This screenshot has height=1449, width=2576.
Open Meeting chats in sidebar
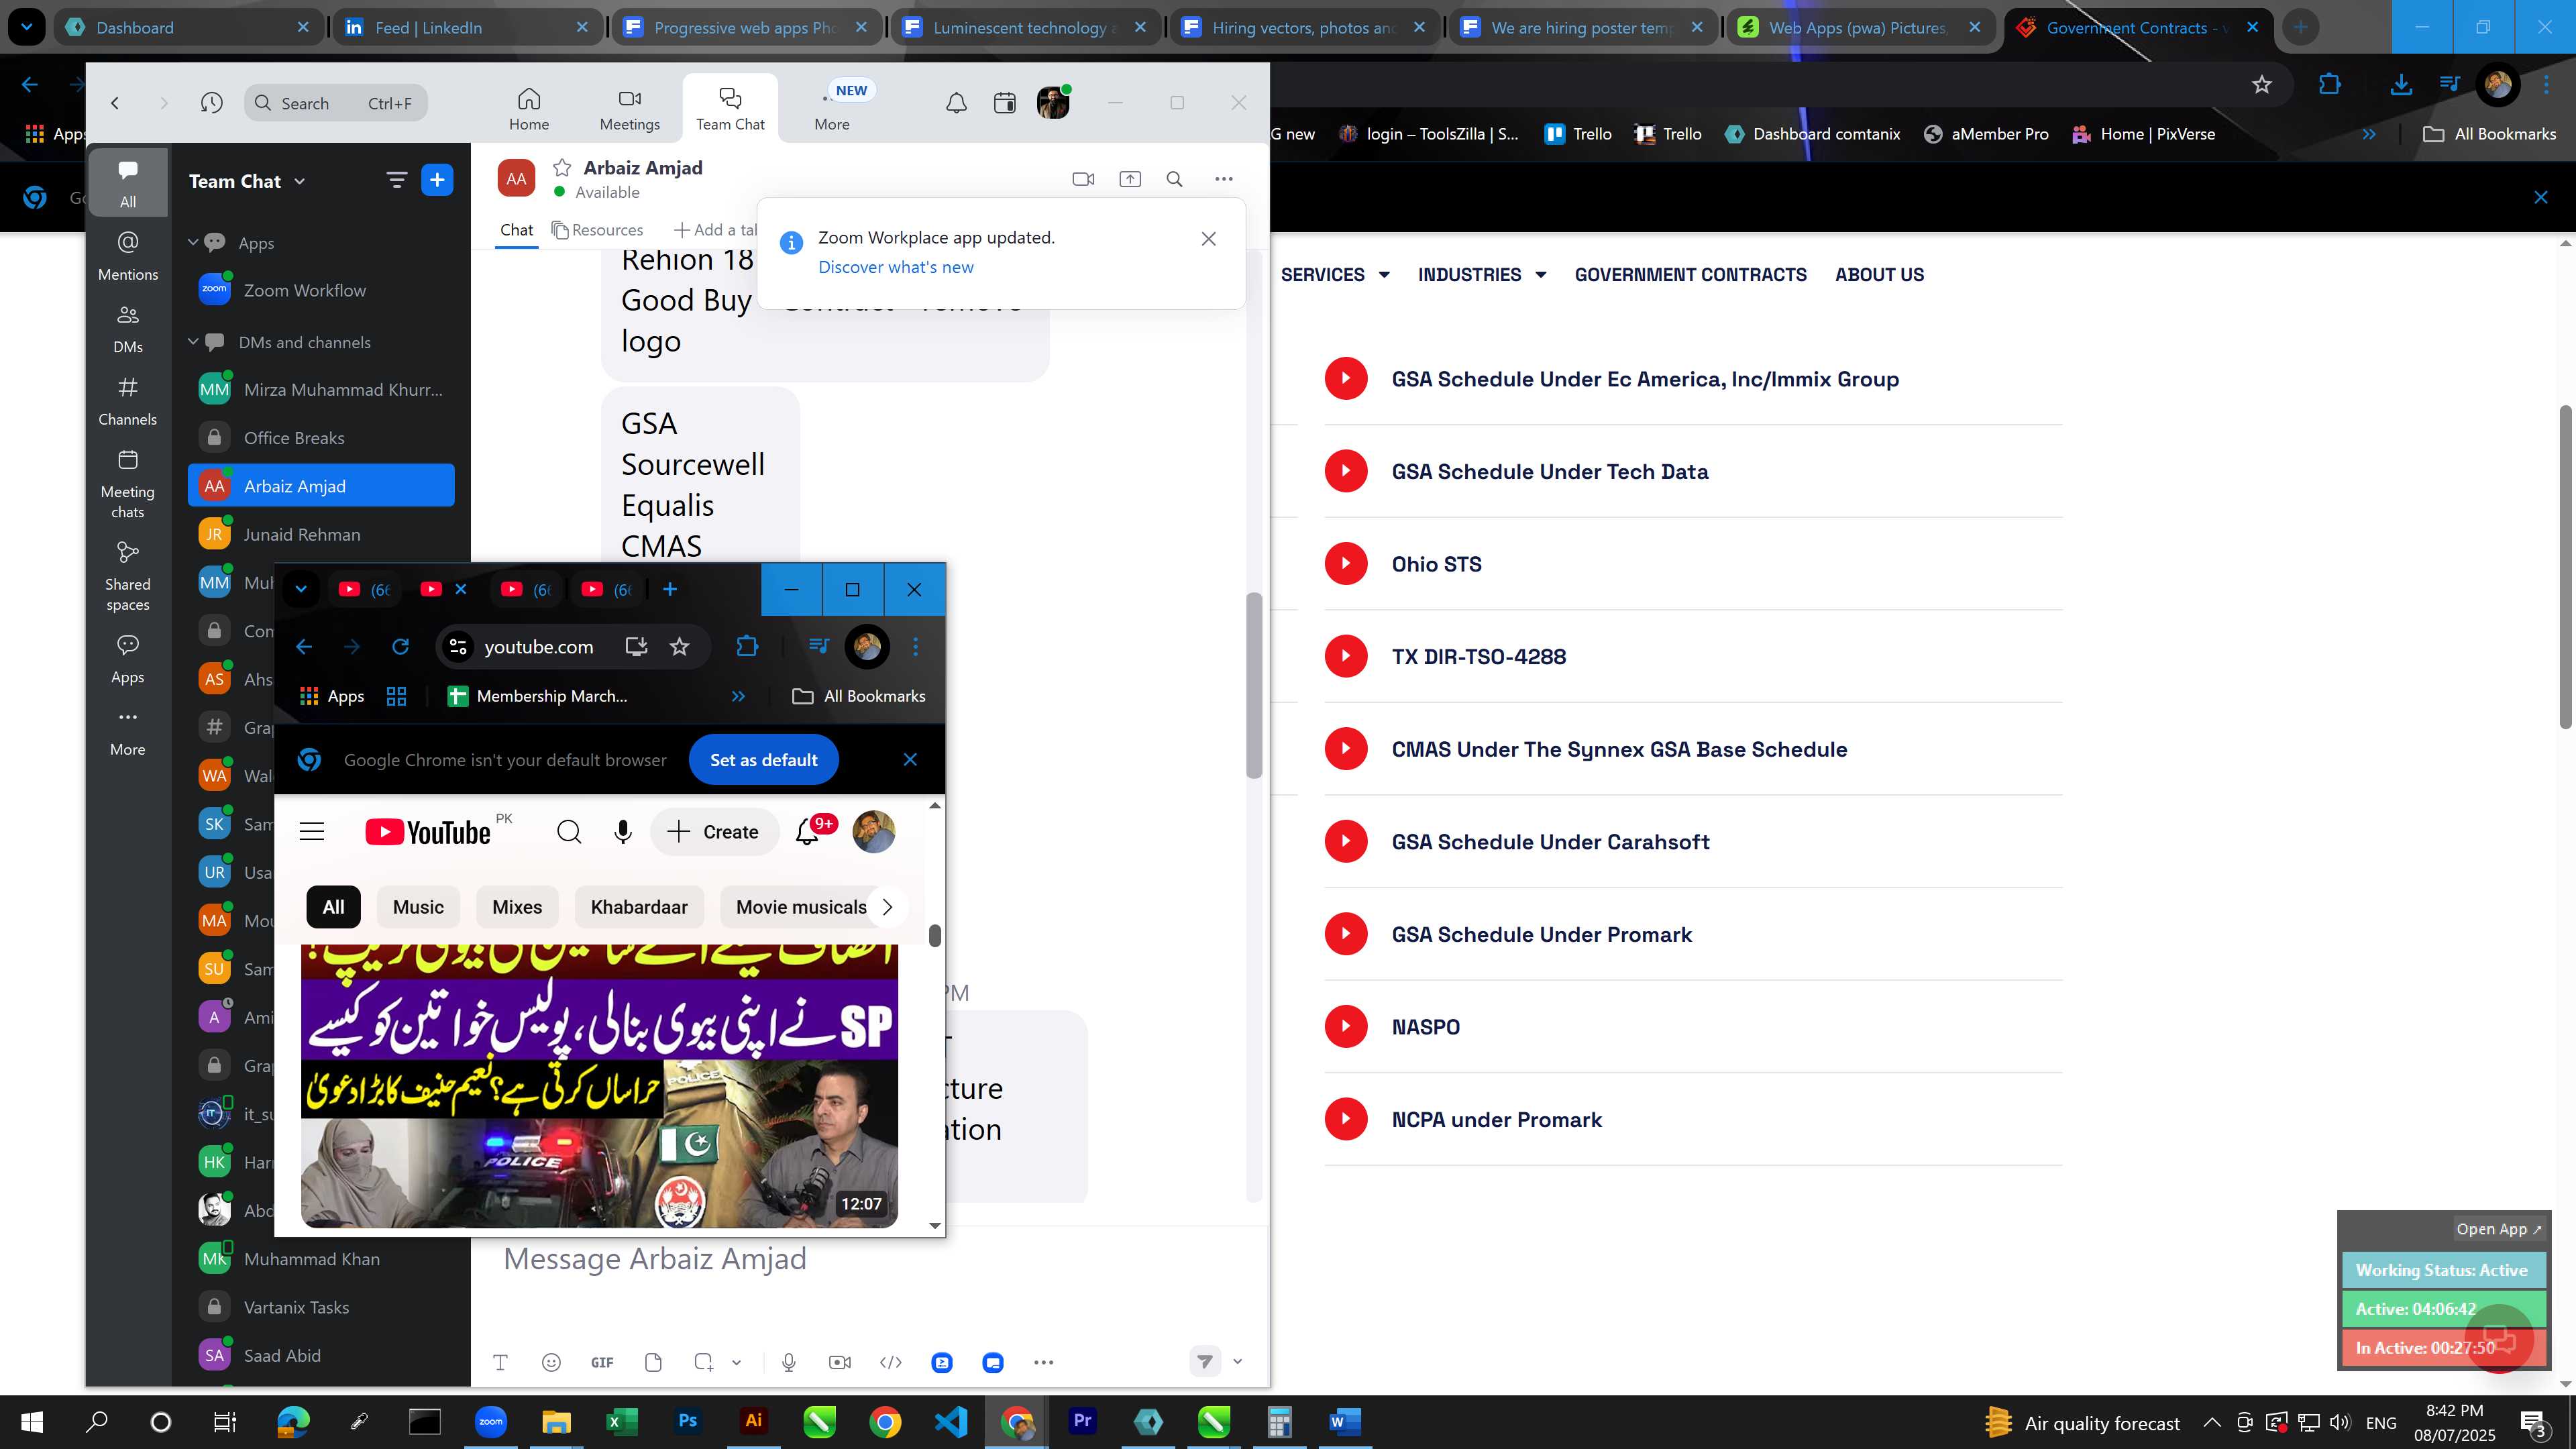128,484
